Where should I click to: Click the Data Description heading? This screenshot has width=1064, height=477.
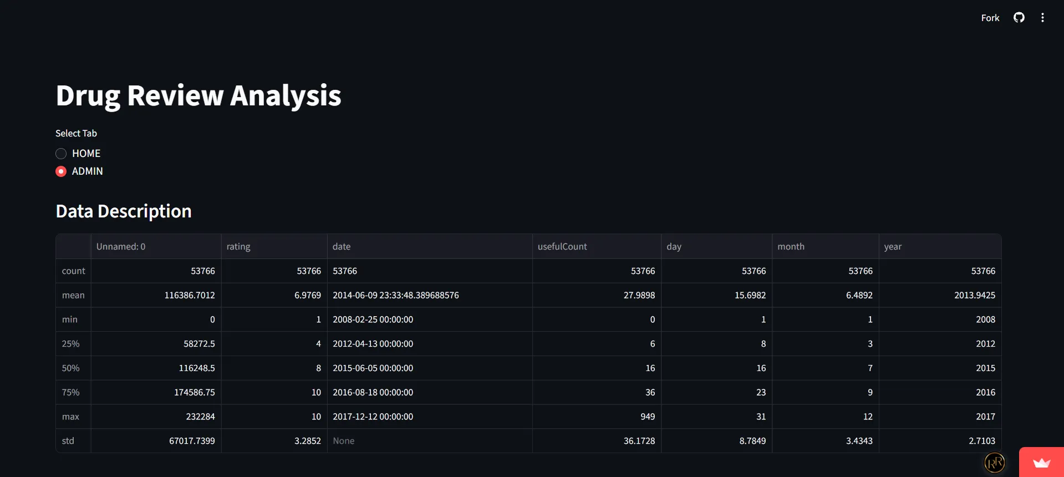[x=124, y=211]
